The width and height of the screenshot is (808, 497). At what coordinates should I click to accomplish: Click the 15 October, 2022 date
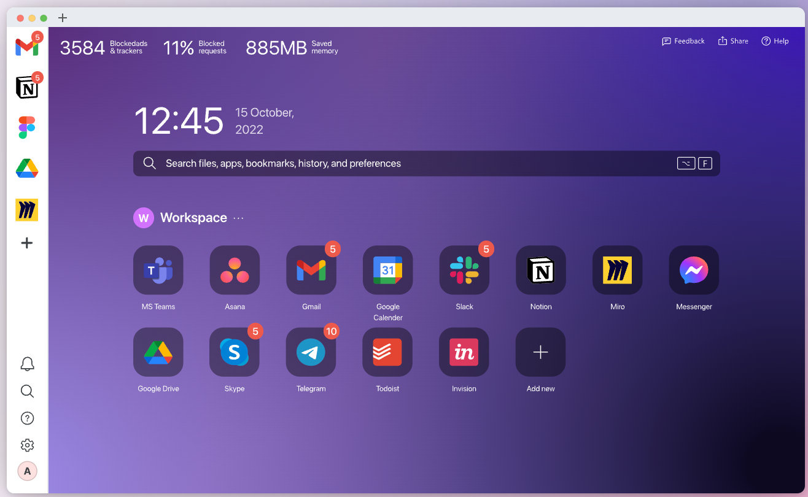(x=265, y=121)
